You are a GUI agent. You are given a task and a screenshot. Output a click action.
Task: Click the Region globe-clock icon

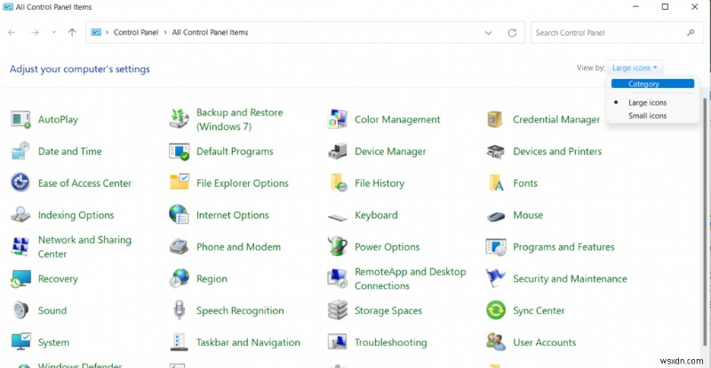pos(180,278)
